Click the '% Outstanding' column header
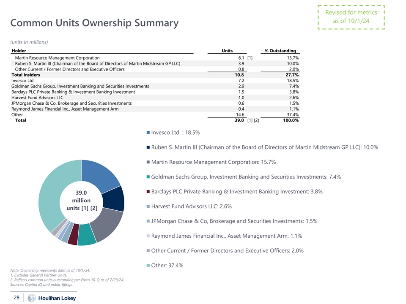406x304 pixels. [x=280, y=51]
